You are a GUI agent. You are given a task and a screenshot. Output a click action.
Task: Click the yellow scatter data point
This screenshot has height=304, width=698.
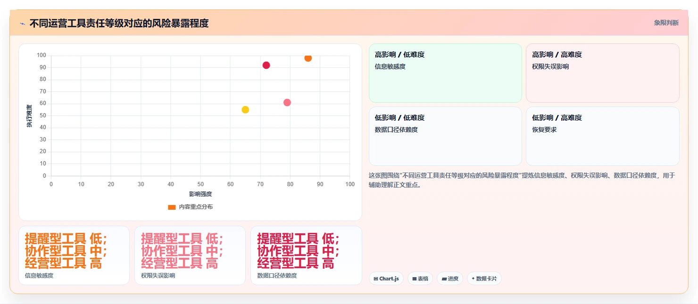click(245, 110)
